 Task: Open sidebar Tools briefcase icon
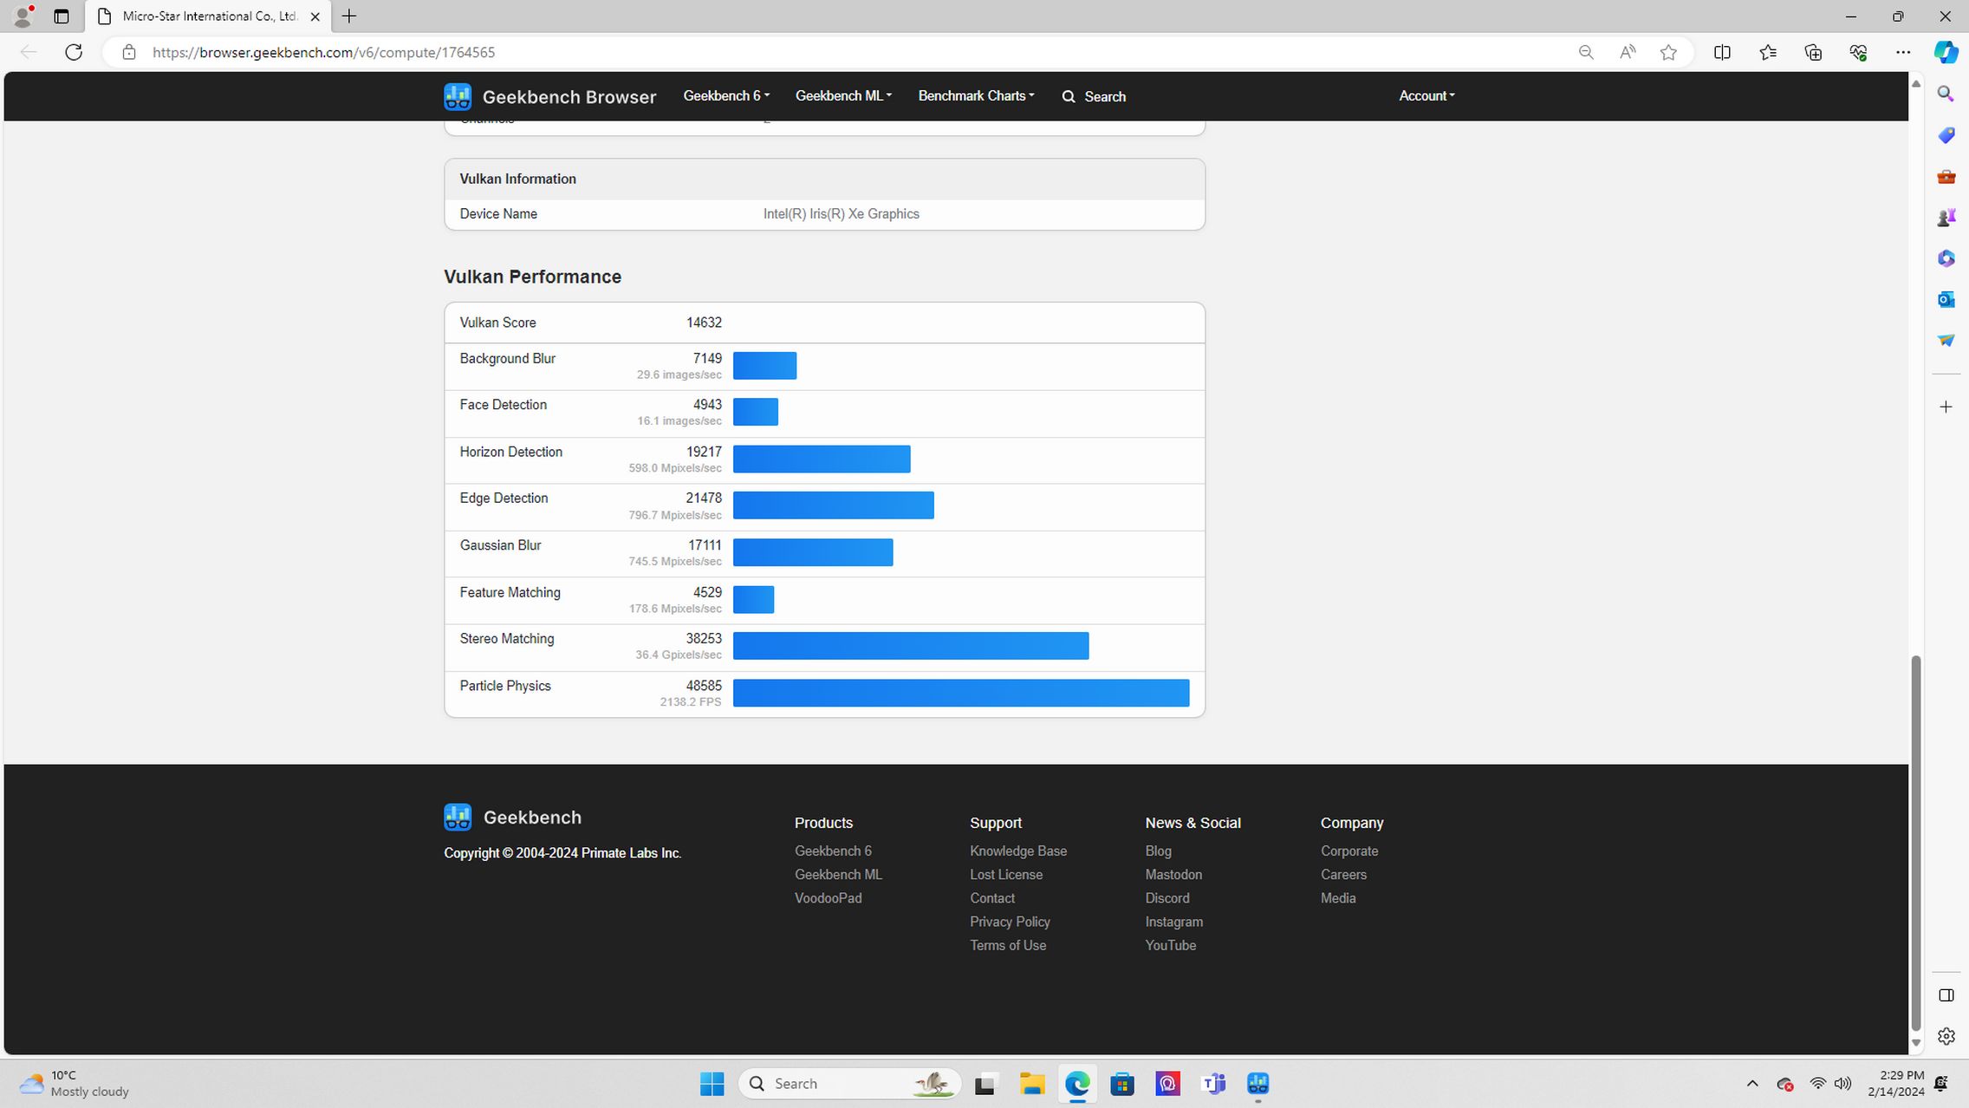(1946, 177)
